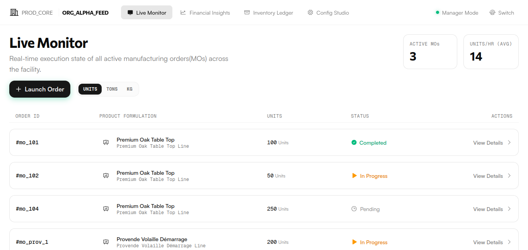Screen dimensions: 528x250
Task: Click the Switch user icon
Action: click(492, 13)
